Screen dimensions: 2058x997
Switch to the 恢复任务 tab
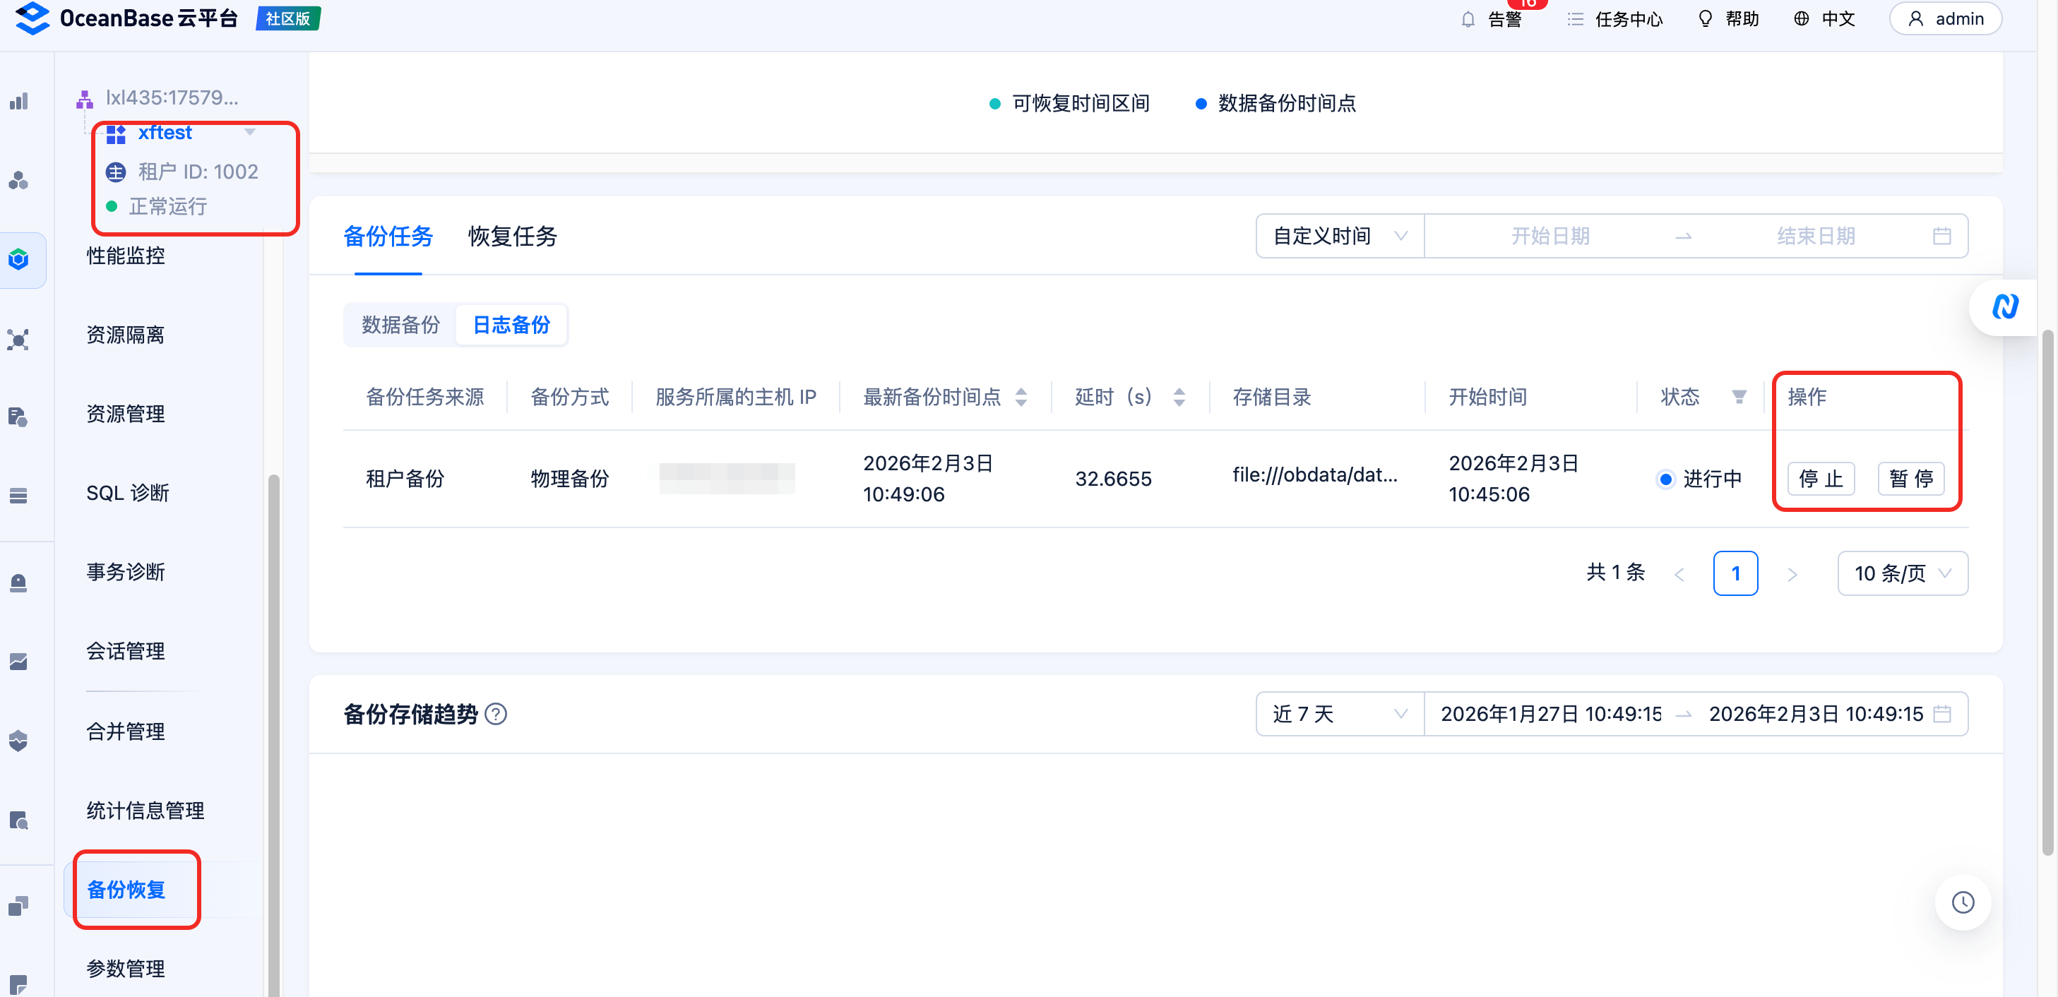(512, 236)
